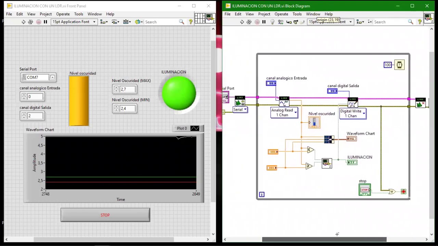The width and height of the screenshot is (438, 246).
Task: Open Tools menu in Front Panel
Action: pos(79,14)
